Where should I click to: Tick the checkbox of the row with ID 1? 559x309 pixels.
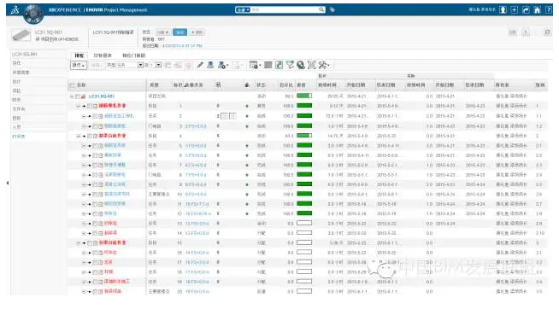pyautogui.click(x=90, y=106)
